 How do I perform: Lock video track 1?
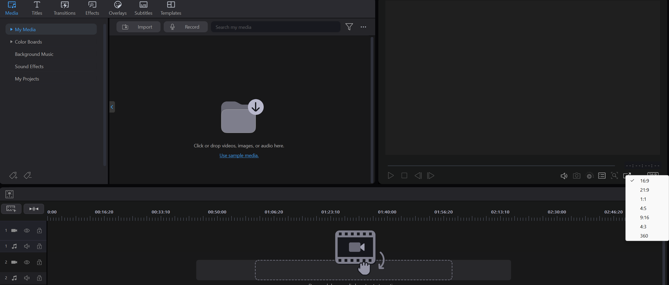click(x=39, y=230)
